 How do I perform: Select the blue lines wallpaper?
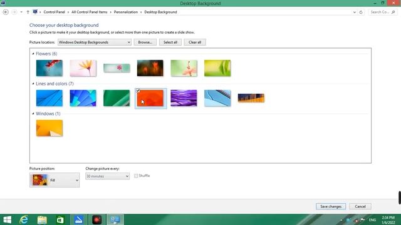[x=49, y=98]
